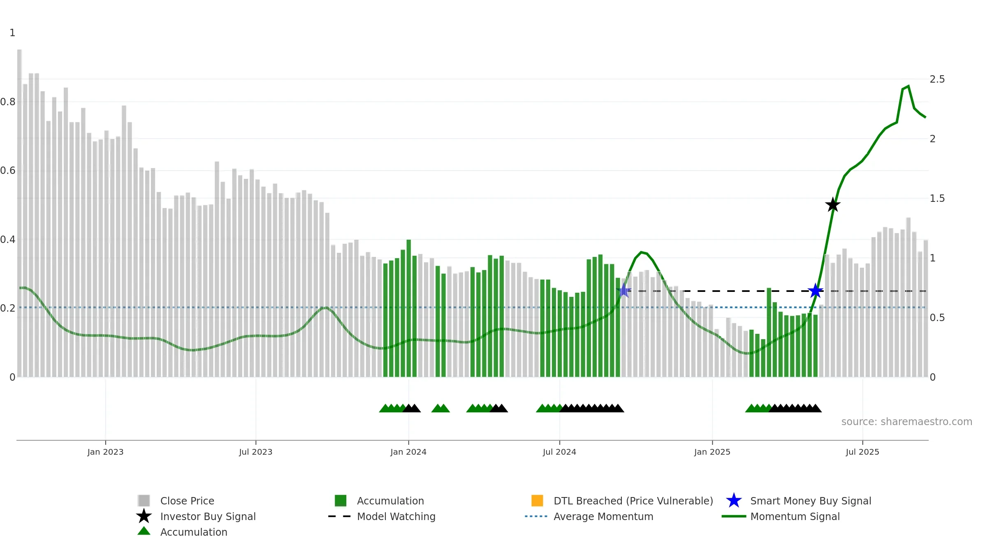Viewport: 987px width, 555px height.
Task: Click the black Investor Buy Signal star on chart
Action: coord(833,205)
